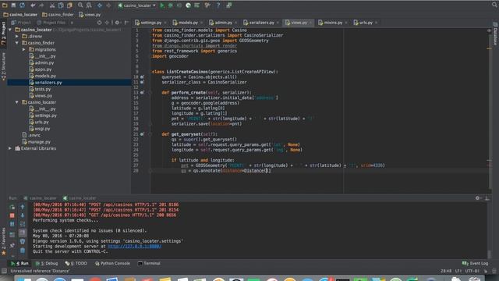The height and width of the screenshot is (281, 499).
Task: Click the Run panel gear settings icon
Action: [477, 197]
